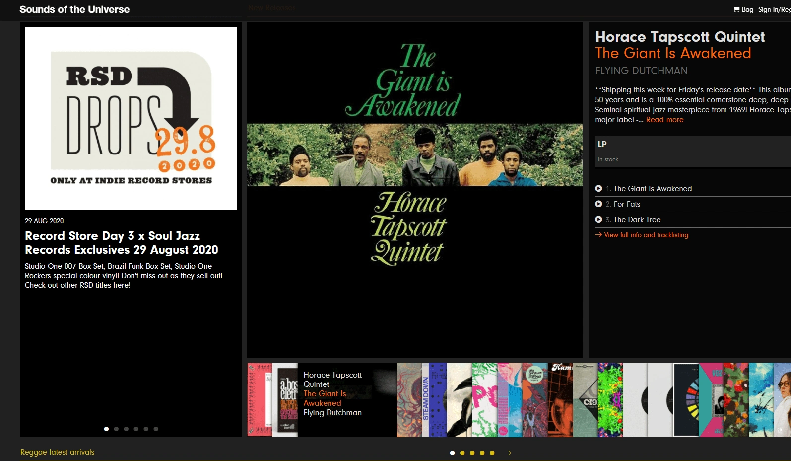Expand description with Read more
The height and width of the screenshot is (461, 791).
[x=664, y=120]
